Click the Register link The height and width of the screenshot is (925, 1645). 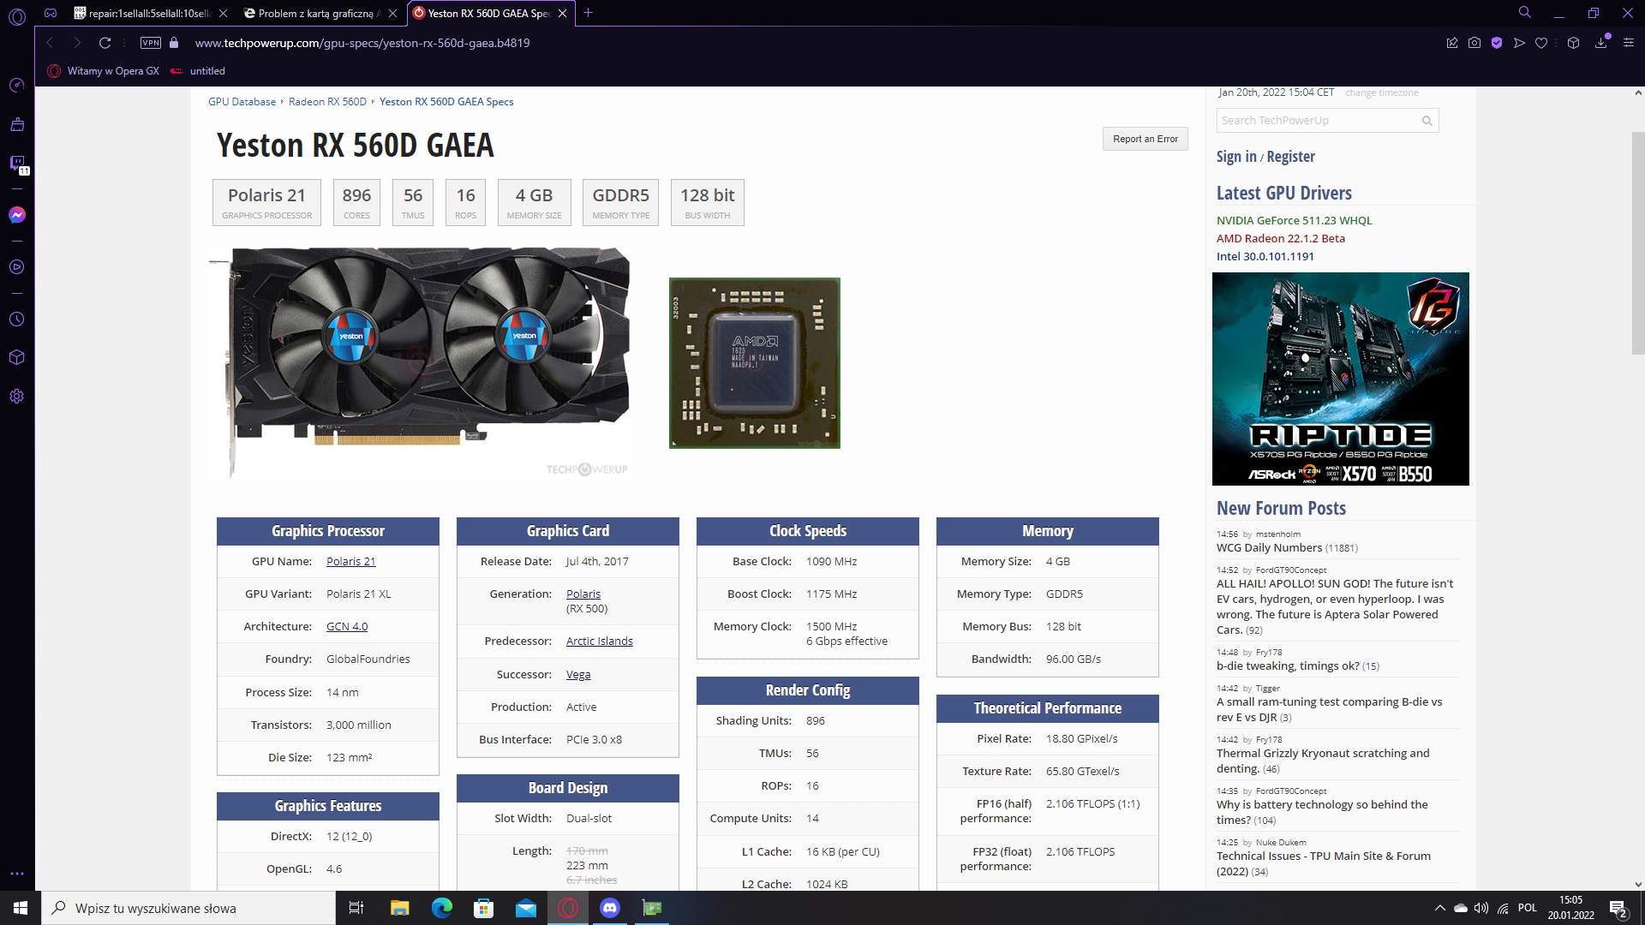tap(1290, 157)
